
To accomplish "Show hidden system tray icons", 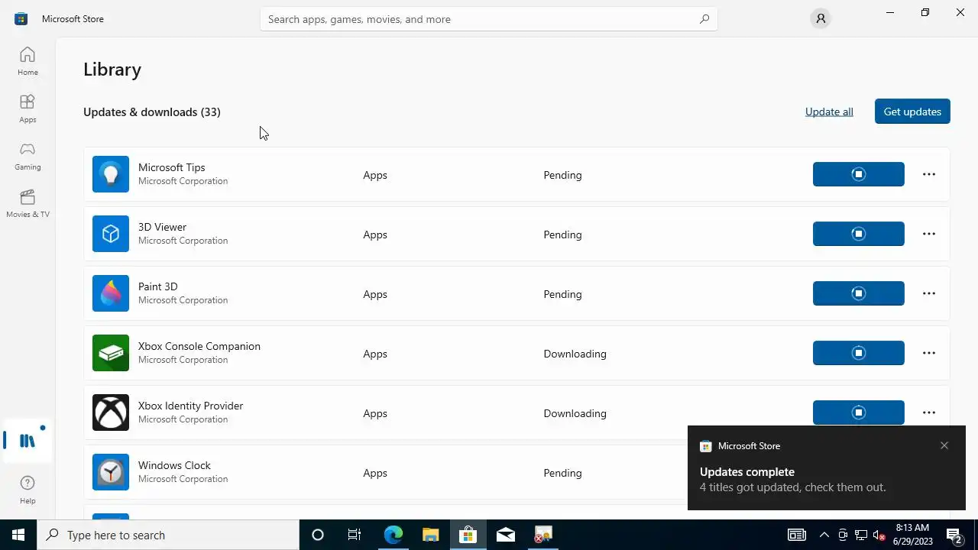I will (x=824, y=535).
